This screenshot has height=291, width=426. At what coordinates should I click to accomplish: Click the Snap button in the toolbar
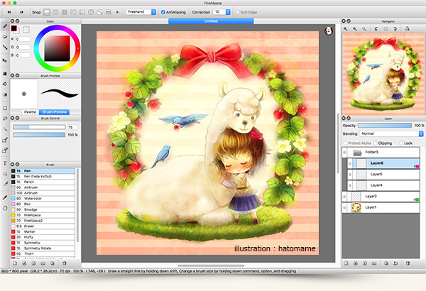pyautogui.click(x=37, y=12)
